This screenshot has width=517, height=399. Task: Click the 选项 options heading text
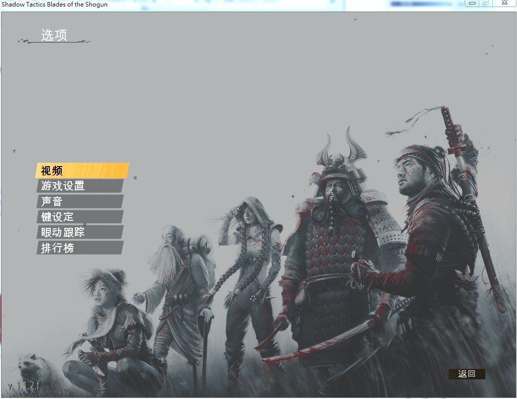click(x=54, y=35)
